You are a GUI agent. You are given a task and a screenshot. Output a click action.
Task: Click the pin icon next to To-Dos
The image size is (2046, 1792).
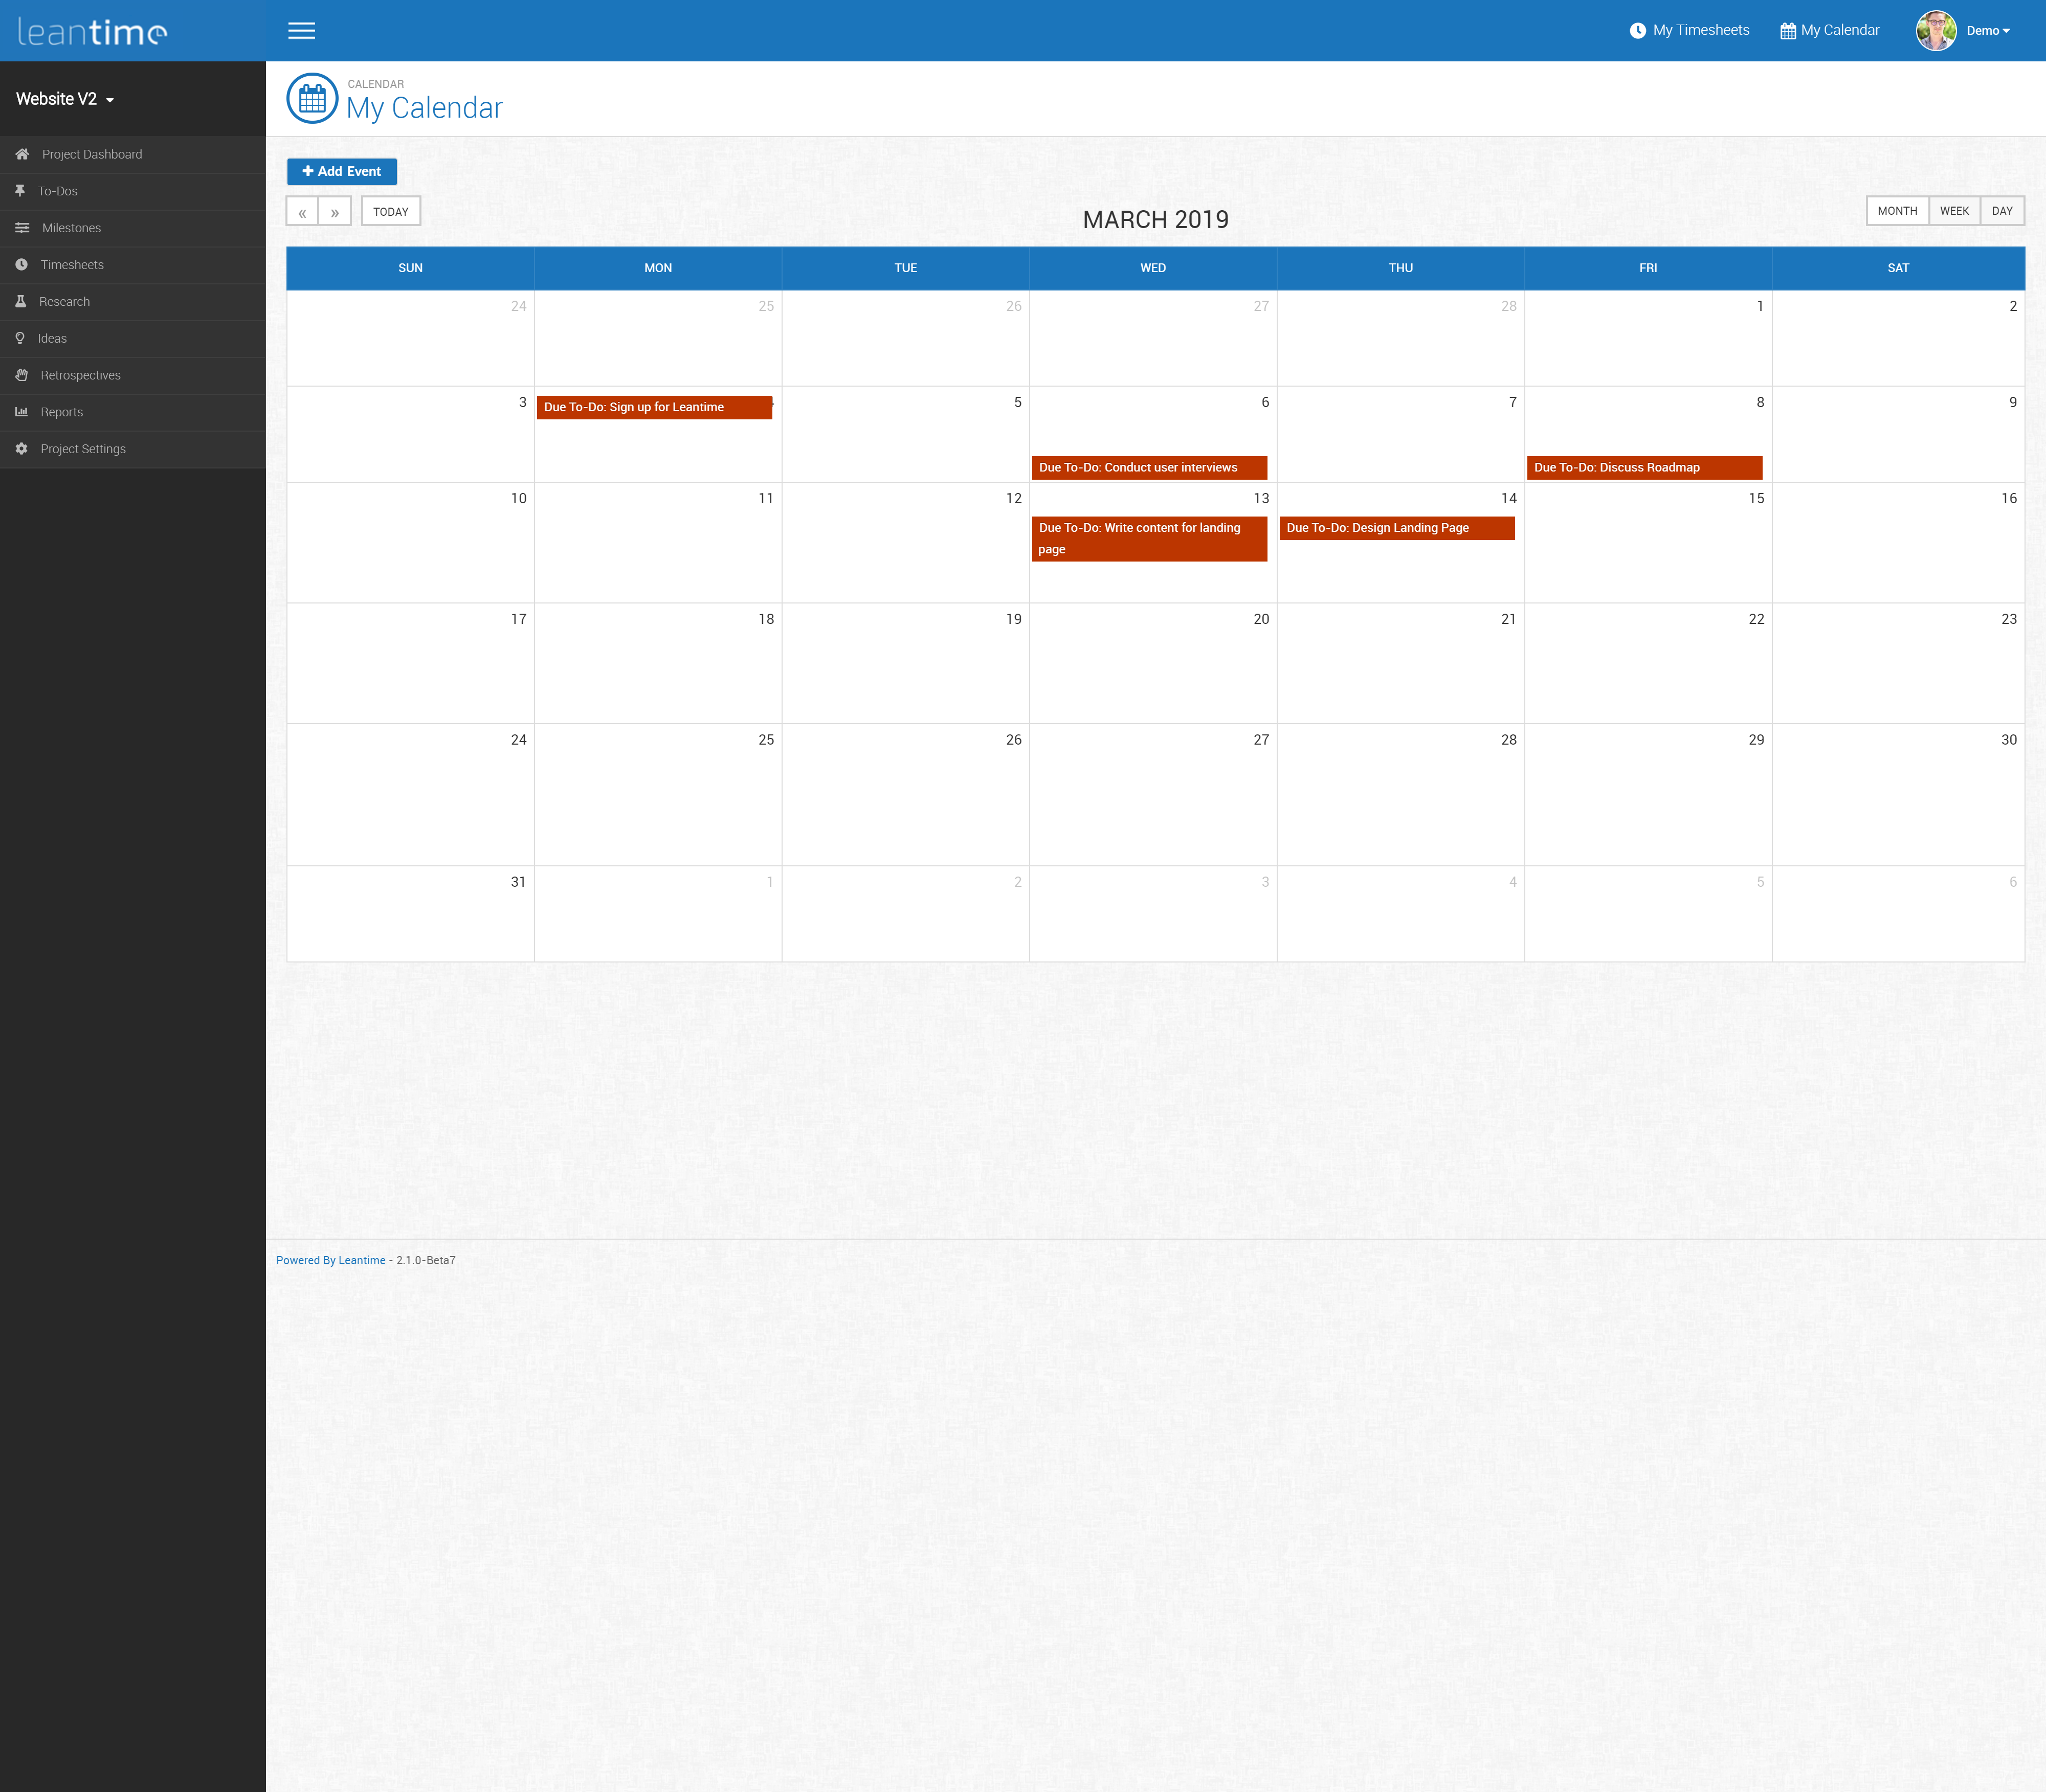(20, 190)
